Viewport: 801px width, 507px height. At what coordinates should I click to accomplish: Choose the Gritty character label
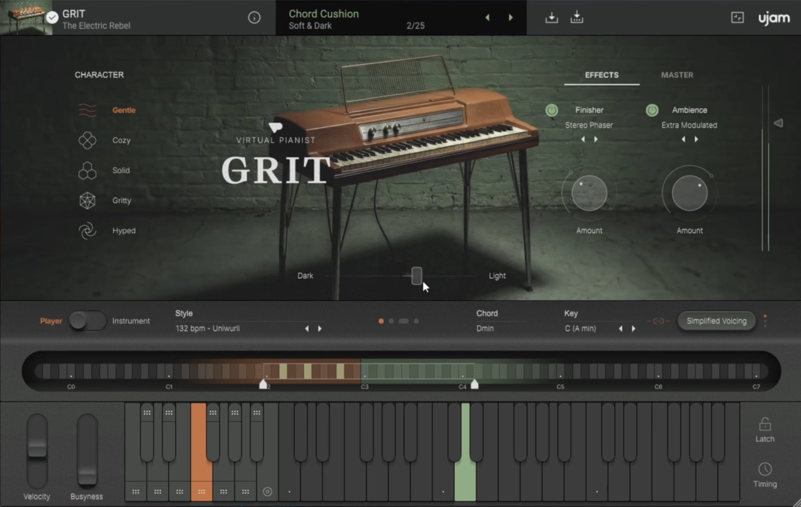click(122, 201)
